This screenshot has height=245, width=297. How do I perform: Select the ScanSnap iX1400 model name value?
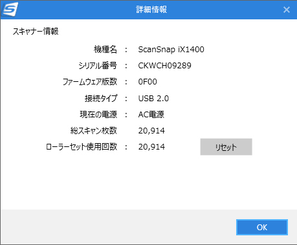171,50
